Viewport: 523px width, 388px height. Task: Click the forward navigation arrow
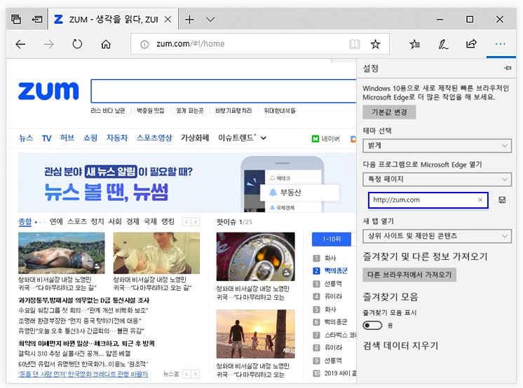[x=48, y=44]
